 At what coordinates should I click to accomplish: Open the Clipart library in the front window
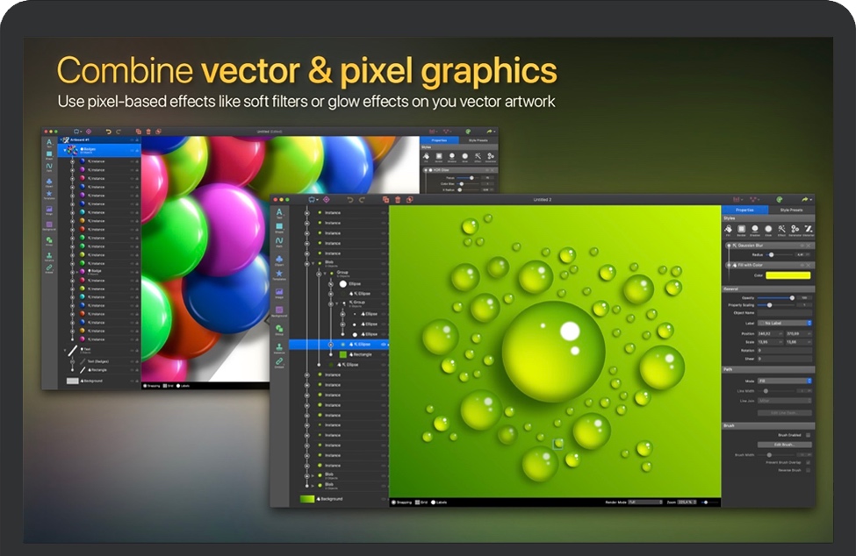279,260
